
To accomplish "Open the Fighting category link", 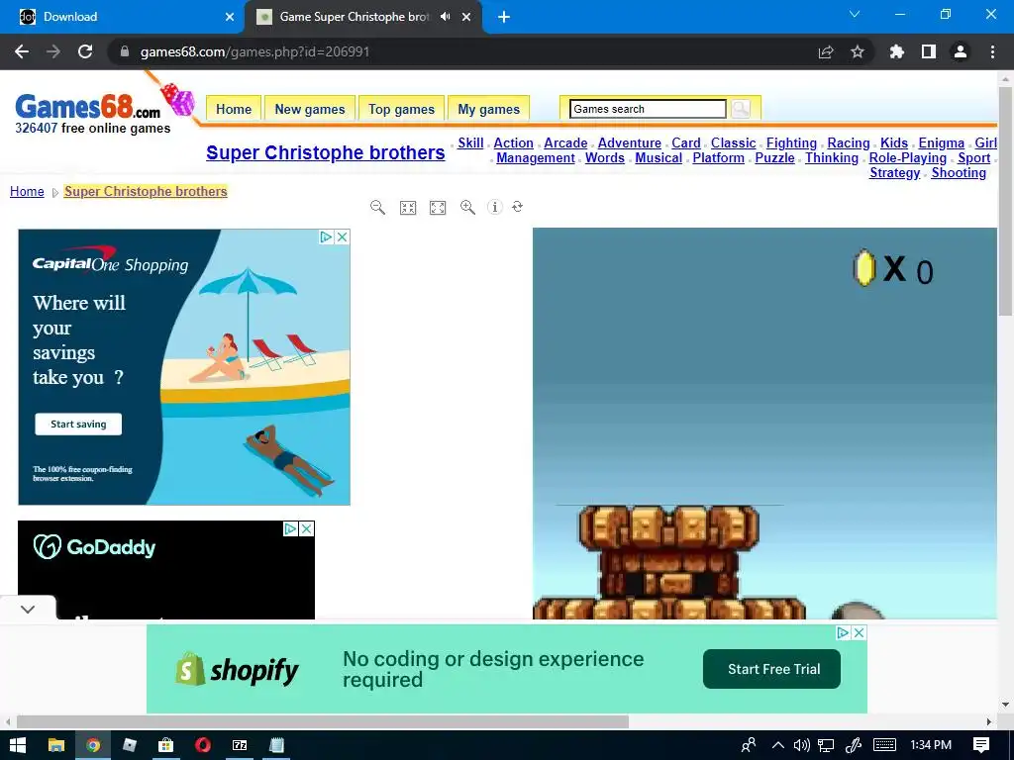I will [x=791, y=142].
